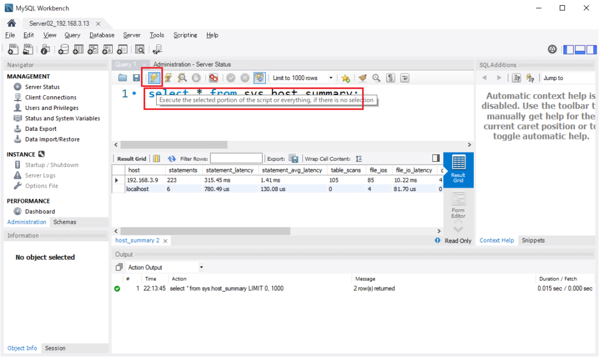599x357 pixels.
Task: Sort by statement_latency column header
Action: point(229,170)
